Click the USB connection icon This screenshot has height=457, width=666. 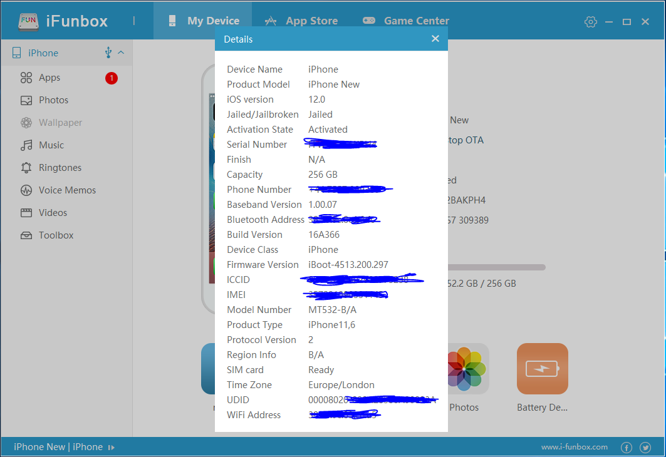pos(108,53)
